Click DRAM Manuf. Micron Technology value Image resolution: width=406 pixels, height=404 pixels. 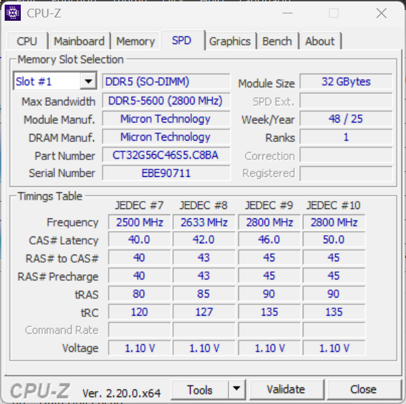tap(166, 137)
